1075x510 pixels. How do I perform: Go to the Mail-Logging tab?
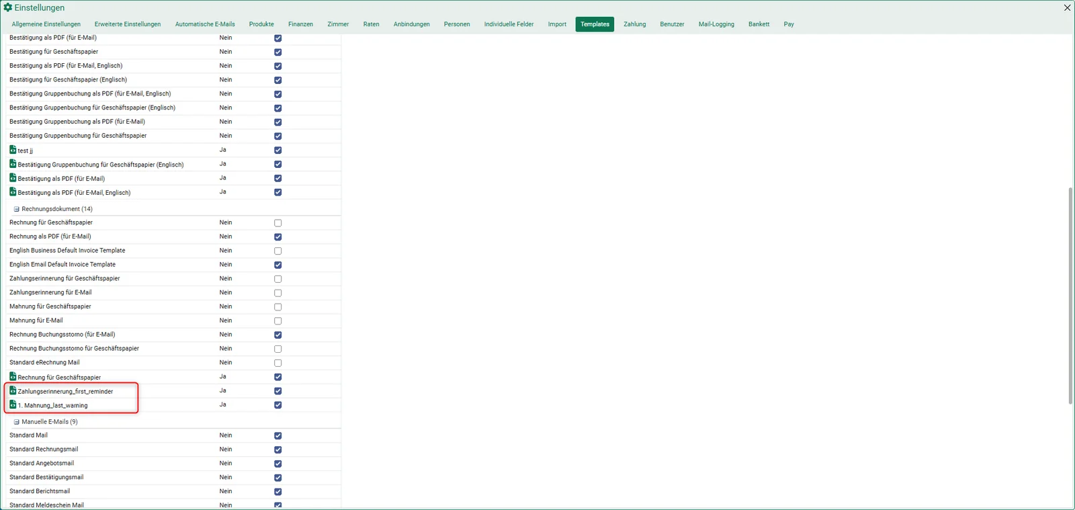[716, 24]
